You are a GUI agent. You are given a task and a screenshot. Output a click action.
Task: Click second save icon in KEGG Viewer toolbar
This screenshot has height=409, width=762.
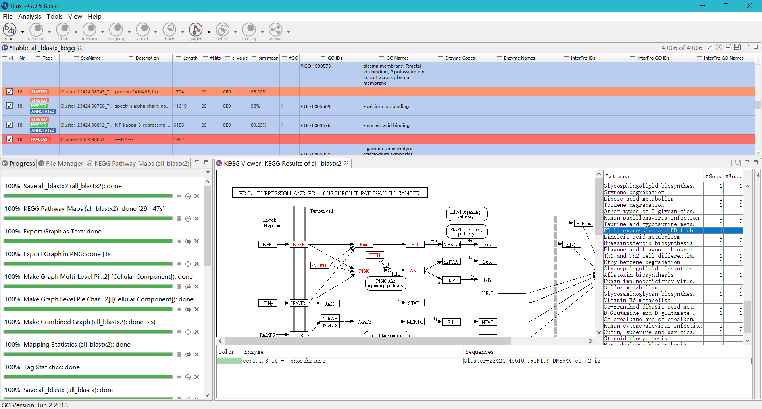pos(737,163)
